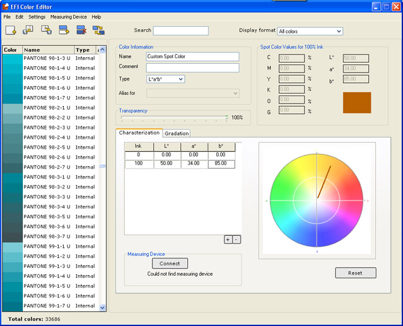Click the spot color b* value field
The image size is (403, 326).
coord(356,79)
